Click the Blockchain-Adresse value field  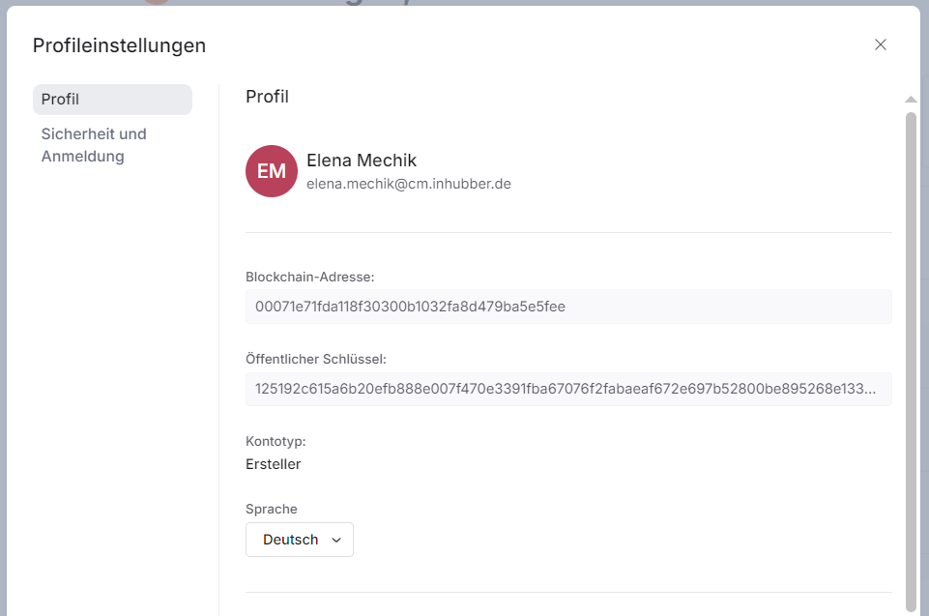click(567, 307)
